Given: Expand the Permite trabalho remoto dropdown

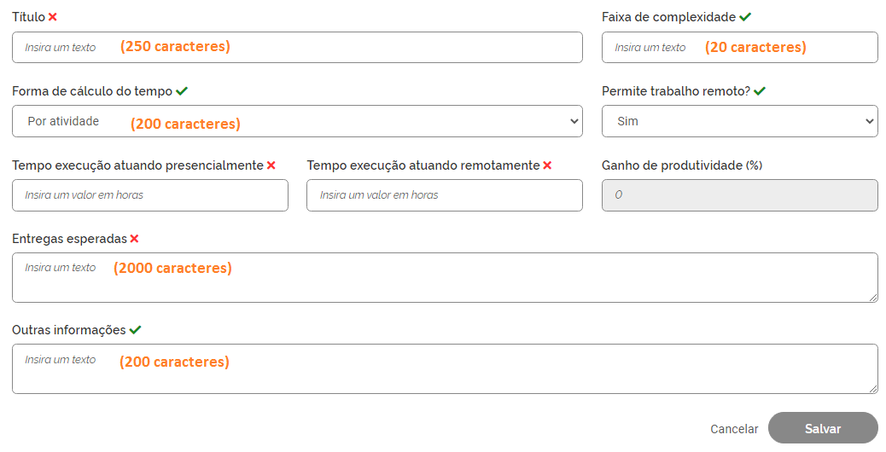Looking at the screenshot, I should click(739, 121).
